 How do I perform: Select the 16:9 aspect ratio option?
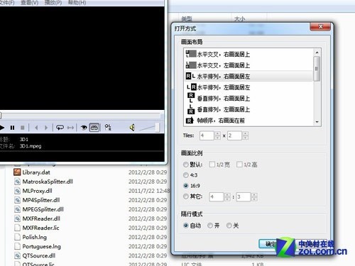186,186
